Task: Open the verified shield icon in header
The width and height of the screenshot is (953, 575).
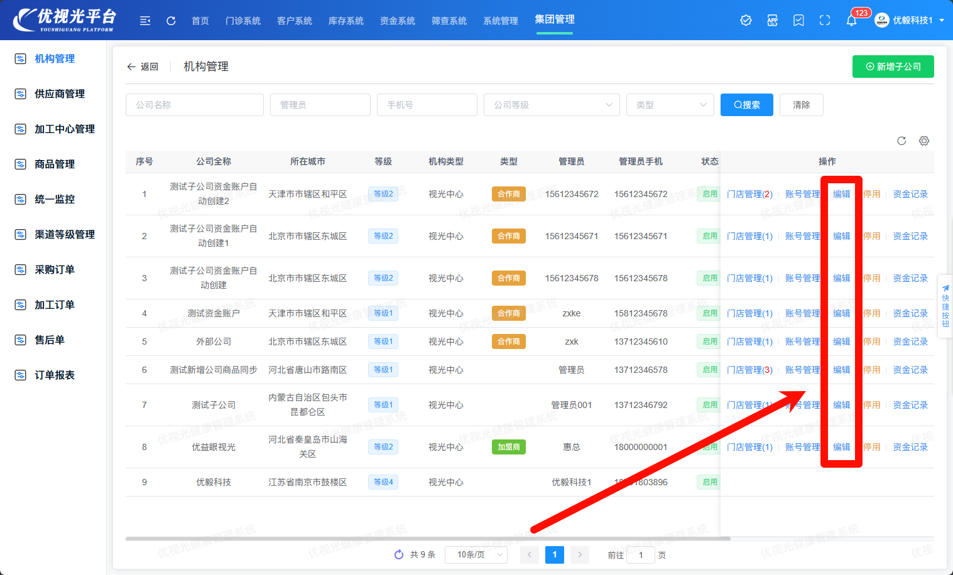Action: 746,21
